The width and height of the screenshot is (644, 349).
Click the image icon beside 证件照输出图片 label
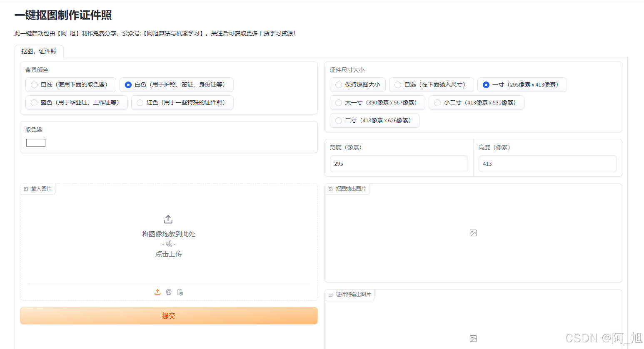click(x=330, y=295)
